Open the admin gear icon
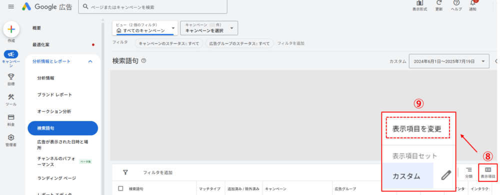Screen dimensions: 500x195 point(11,137)
